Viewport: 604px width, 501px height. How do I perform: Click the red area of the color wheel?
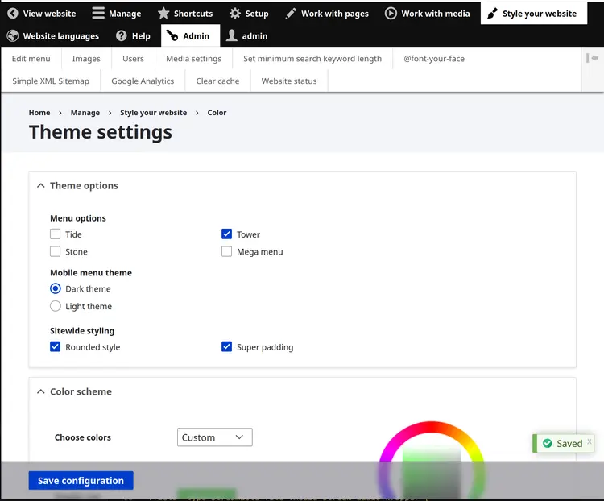(432, 427)
